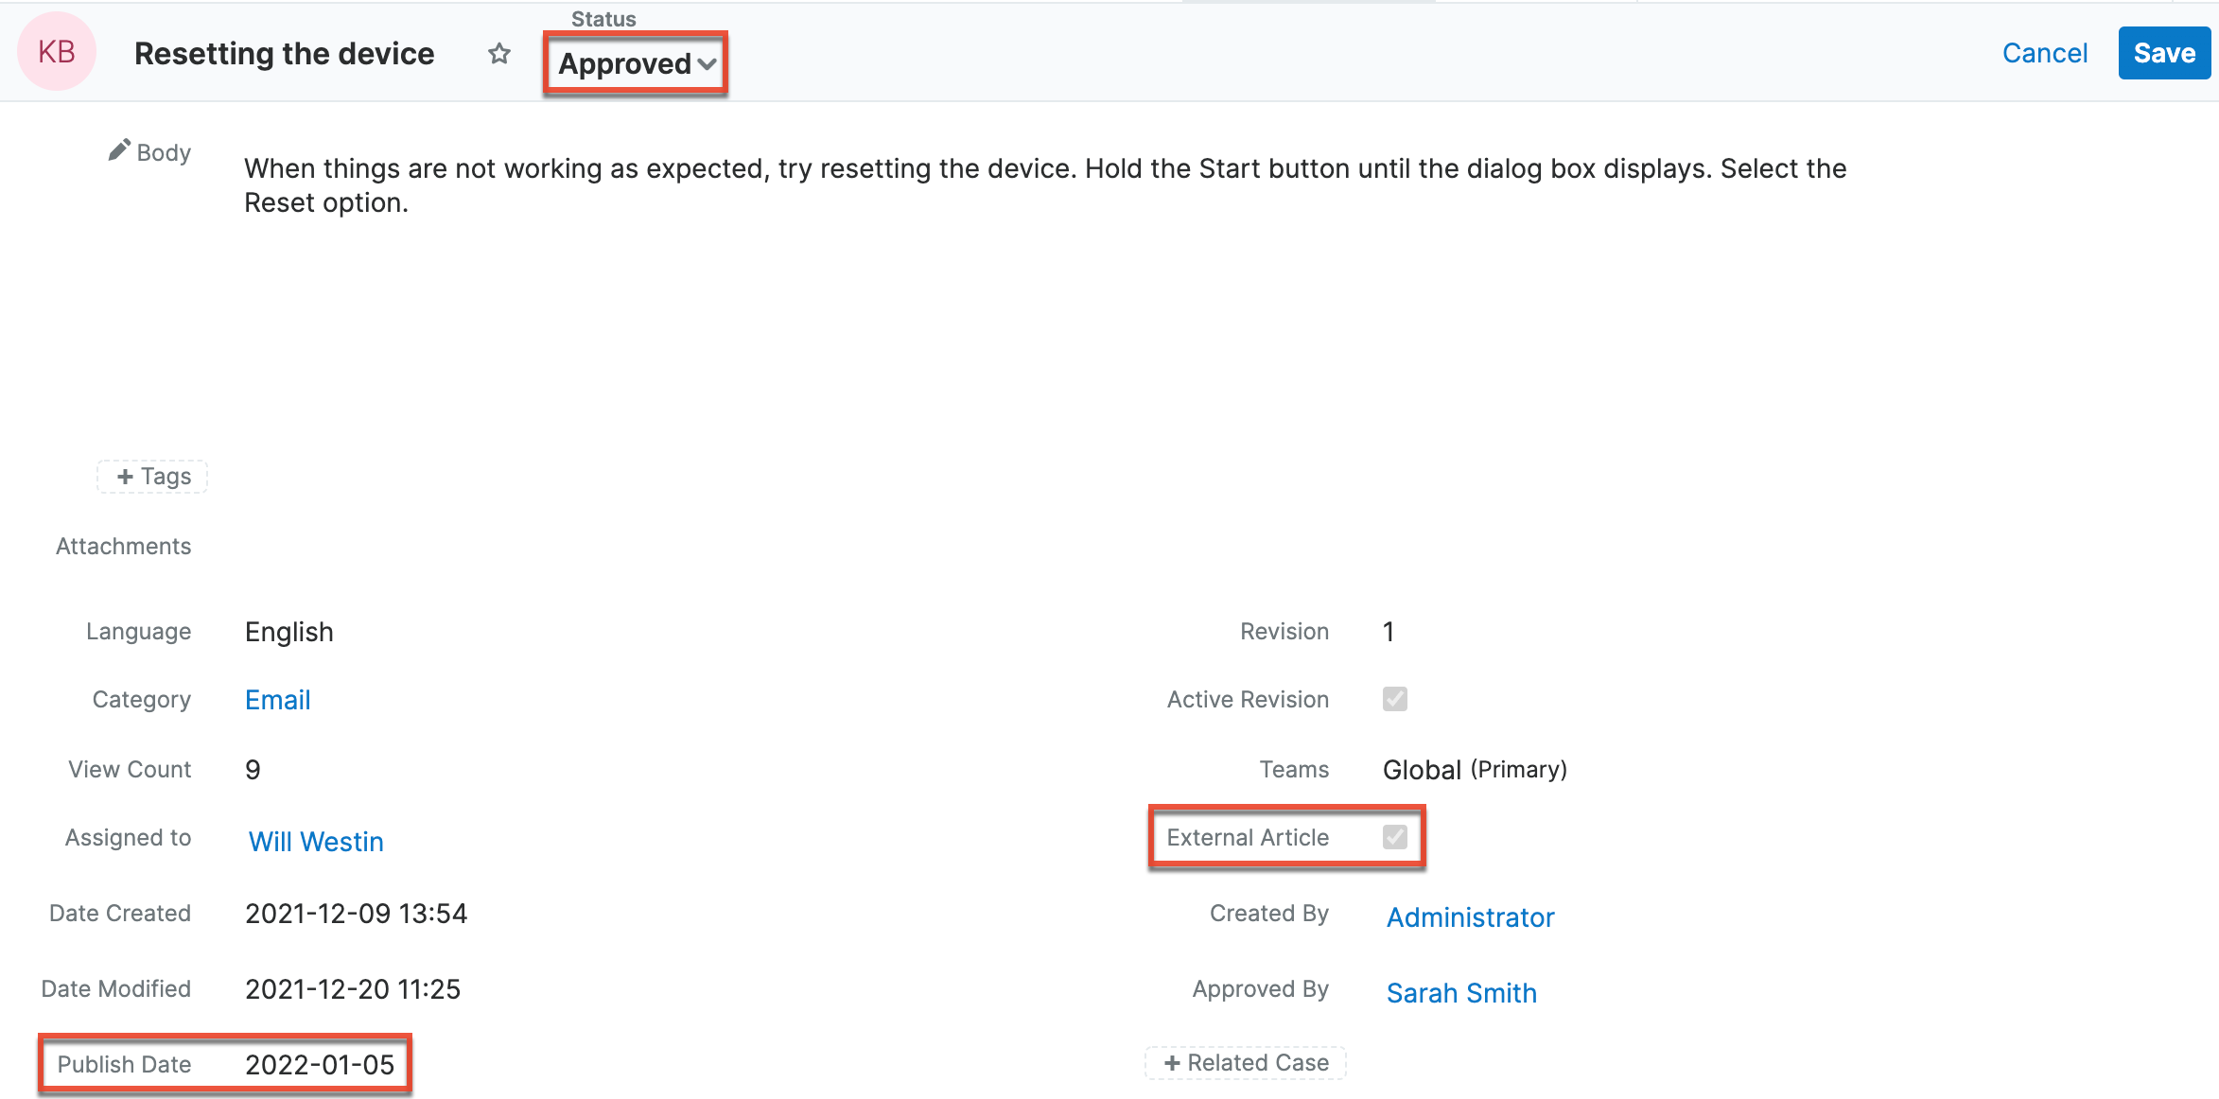The width and height of the screenshot is (2219, 1099).
Task: Click the plus icon on Related Case
Action: pyautogui.click(x=1172, y=1063)
